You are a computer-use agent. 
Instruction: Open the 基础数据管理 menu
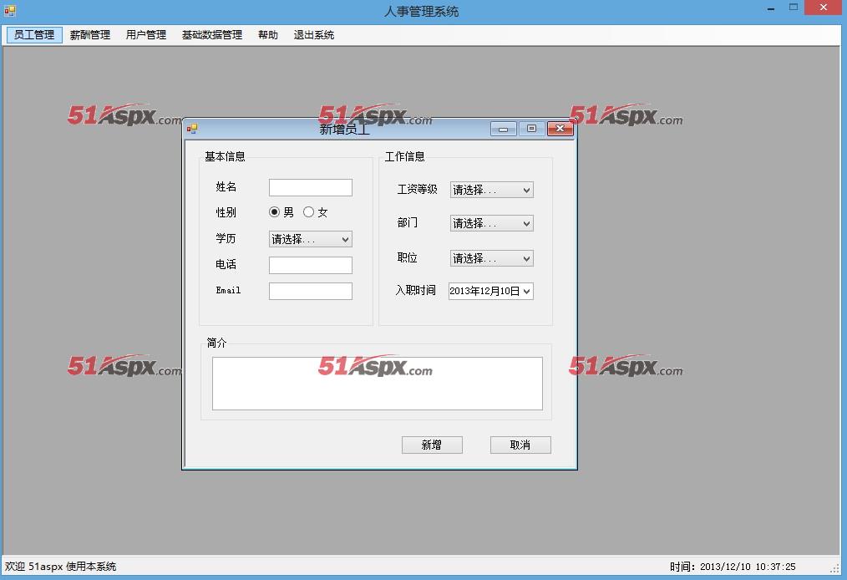212,34
